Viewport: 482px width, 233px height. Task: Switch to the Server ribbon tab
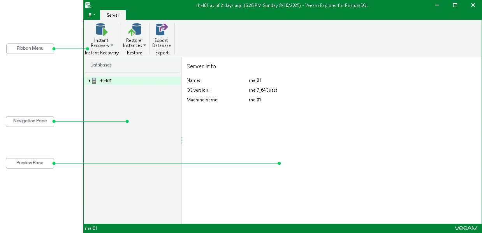(x=113, y=15)
